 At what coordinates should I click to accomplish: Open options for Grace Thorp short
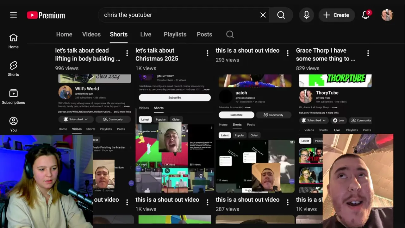coord(368,53)
